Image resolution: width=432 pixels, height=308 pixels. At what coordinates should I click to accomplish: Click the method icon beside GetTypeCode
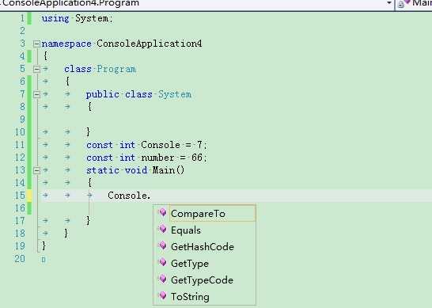point(162,279)
